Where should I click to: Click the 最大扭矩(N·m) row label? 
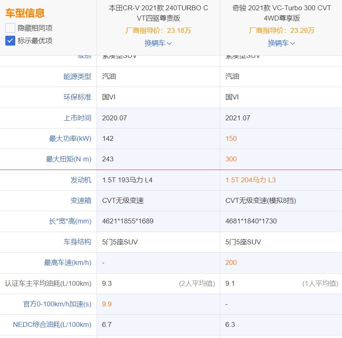[x=69, y=159]
